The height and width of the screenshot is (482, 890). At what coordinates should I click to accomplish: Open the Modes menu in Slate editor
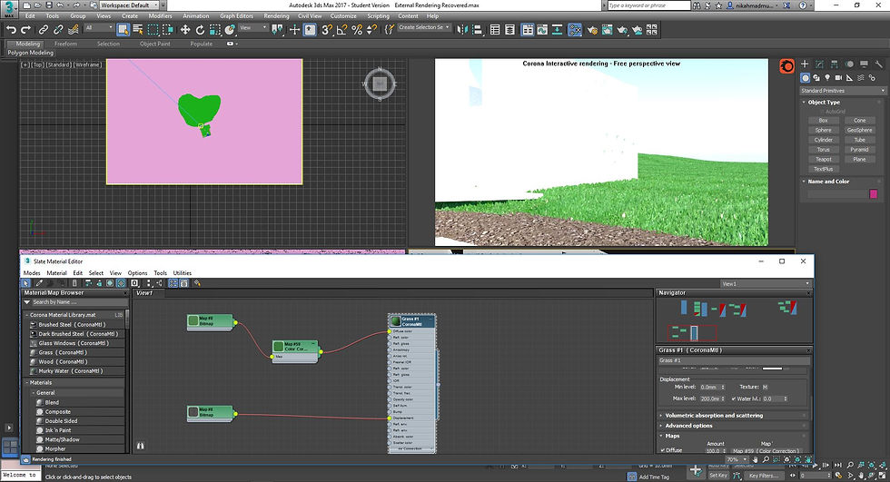pos(32,273)
